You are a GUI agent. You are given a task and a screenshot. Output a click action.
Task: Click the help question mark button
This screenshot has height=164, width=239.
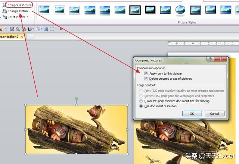coord(210,59)
